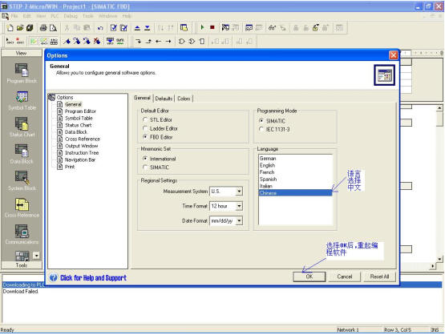Click the Line Left arrow icon
Screen dimensions: 445x335
tap(159, 42)
